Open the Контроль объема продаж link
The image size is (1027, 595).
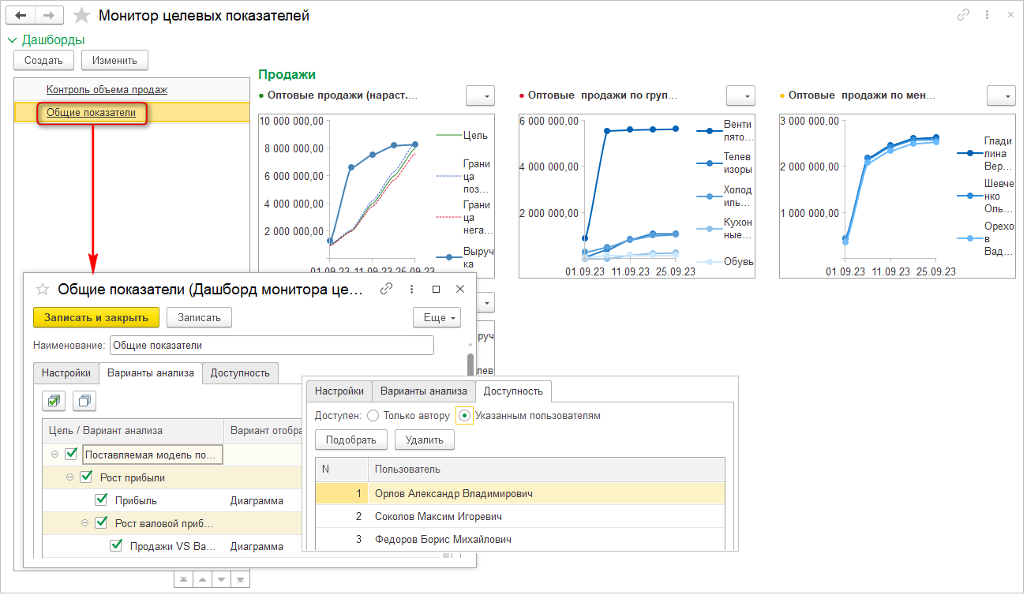[107, 90]
